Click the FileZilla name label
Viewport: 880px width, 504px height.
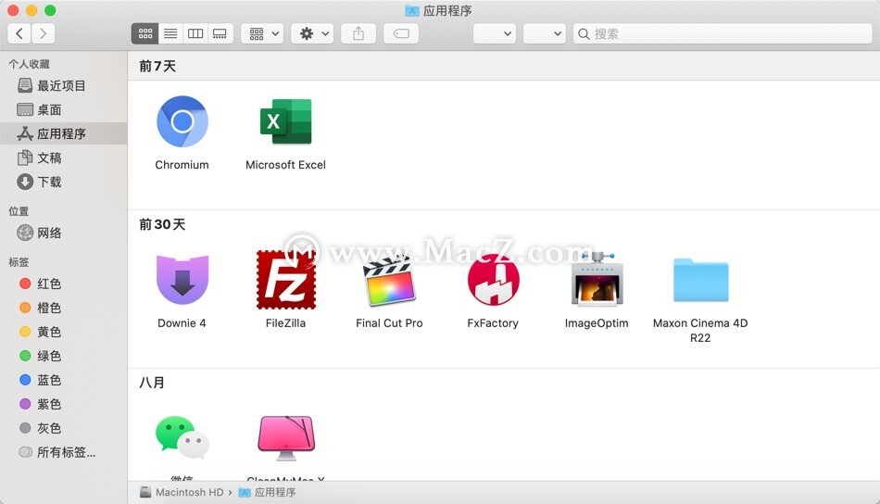click(285, 323)
